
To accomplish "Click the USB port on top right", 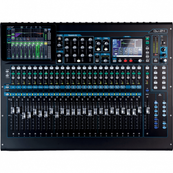I will [162, 43].
